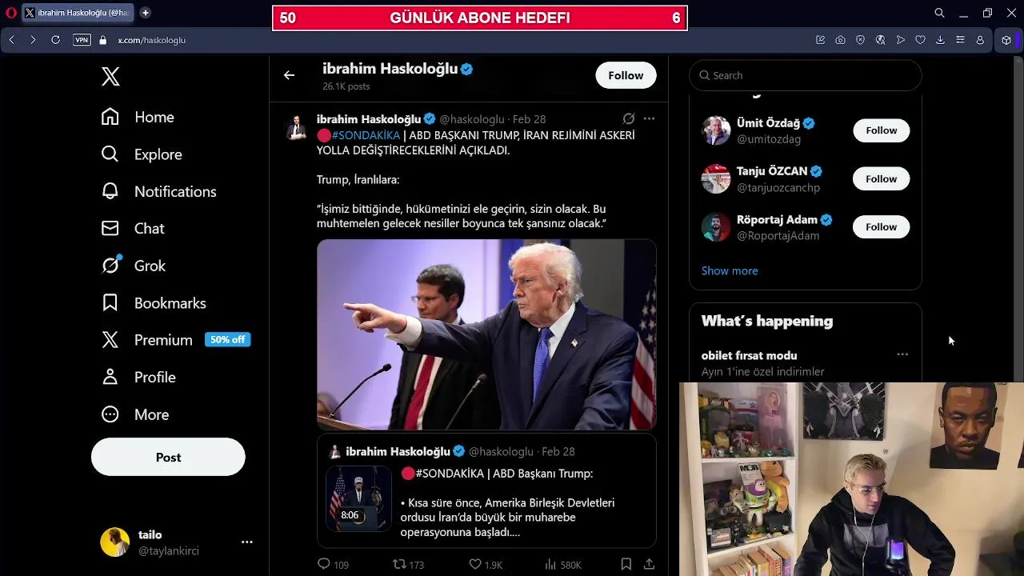Screen dimensions: 1024x576
Task: Play the 8:06 video in the quoted tweet
Action: [358, 498]
